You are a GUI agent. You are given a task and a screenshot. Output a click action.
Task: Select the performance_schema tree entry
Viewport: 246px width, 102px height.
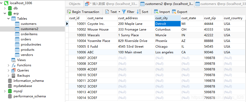tap(30, 96)
